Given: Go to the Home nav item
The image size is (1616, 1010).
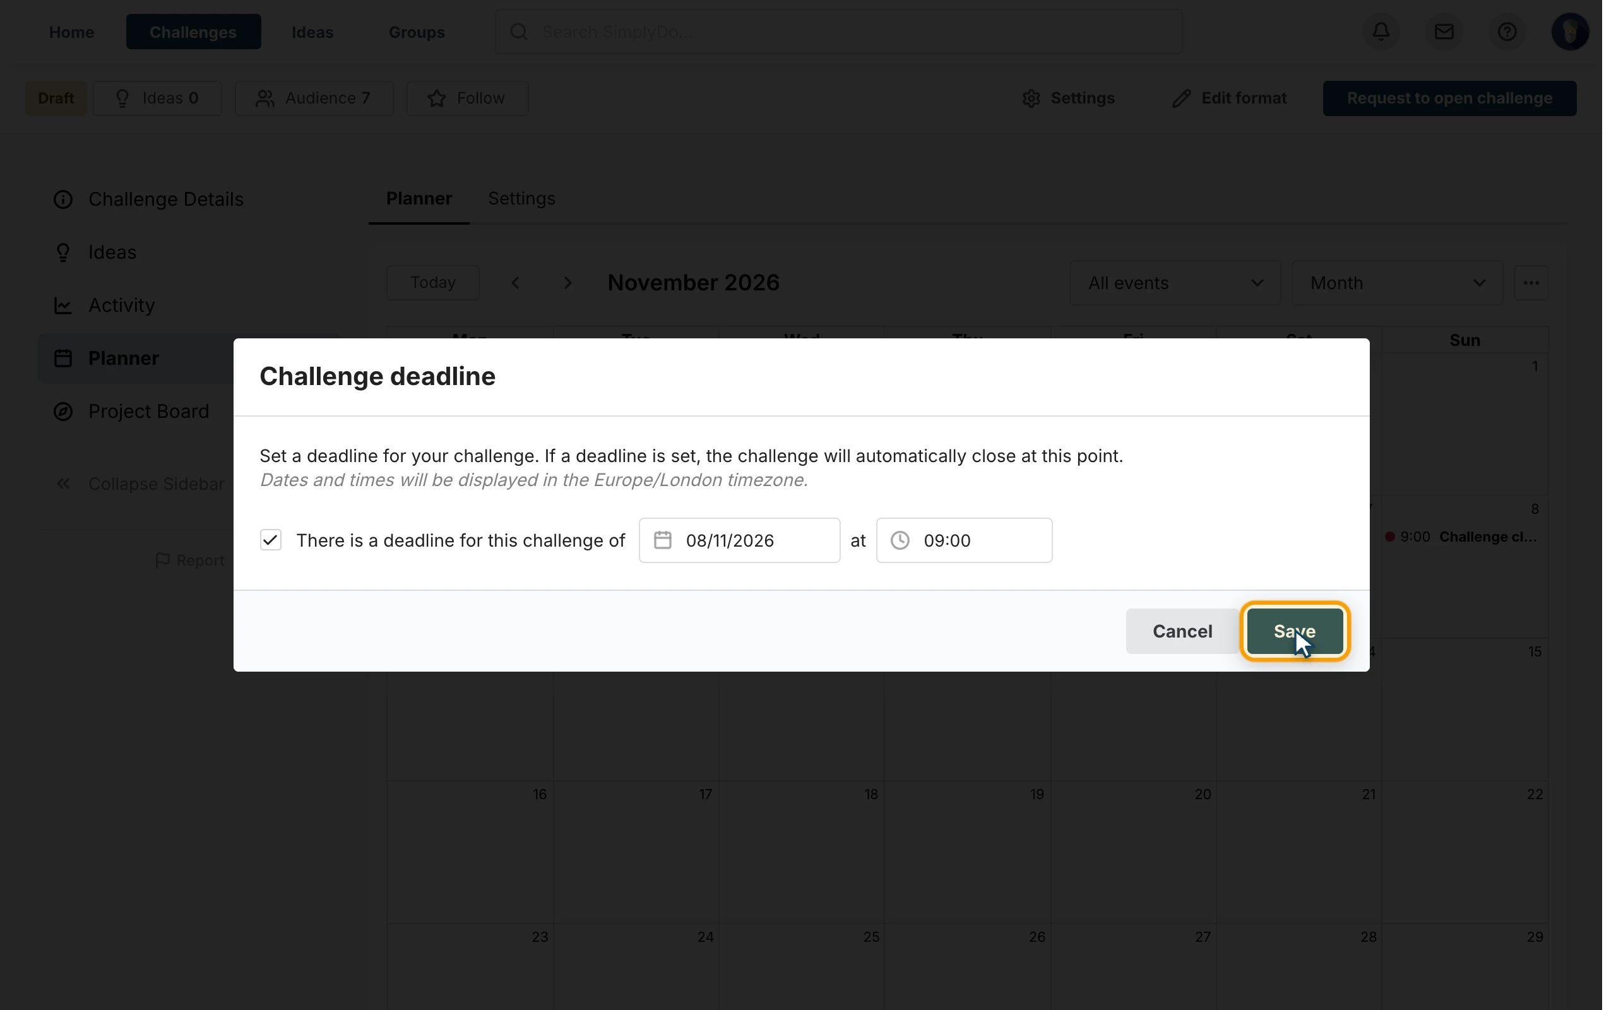Looking at the screenshot, I should point(71,32).
